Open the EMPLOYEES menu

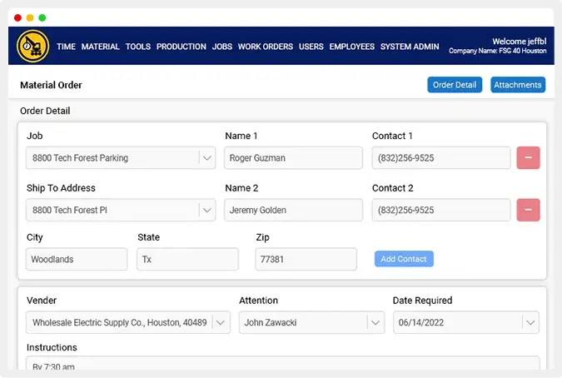pos(351,47)
